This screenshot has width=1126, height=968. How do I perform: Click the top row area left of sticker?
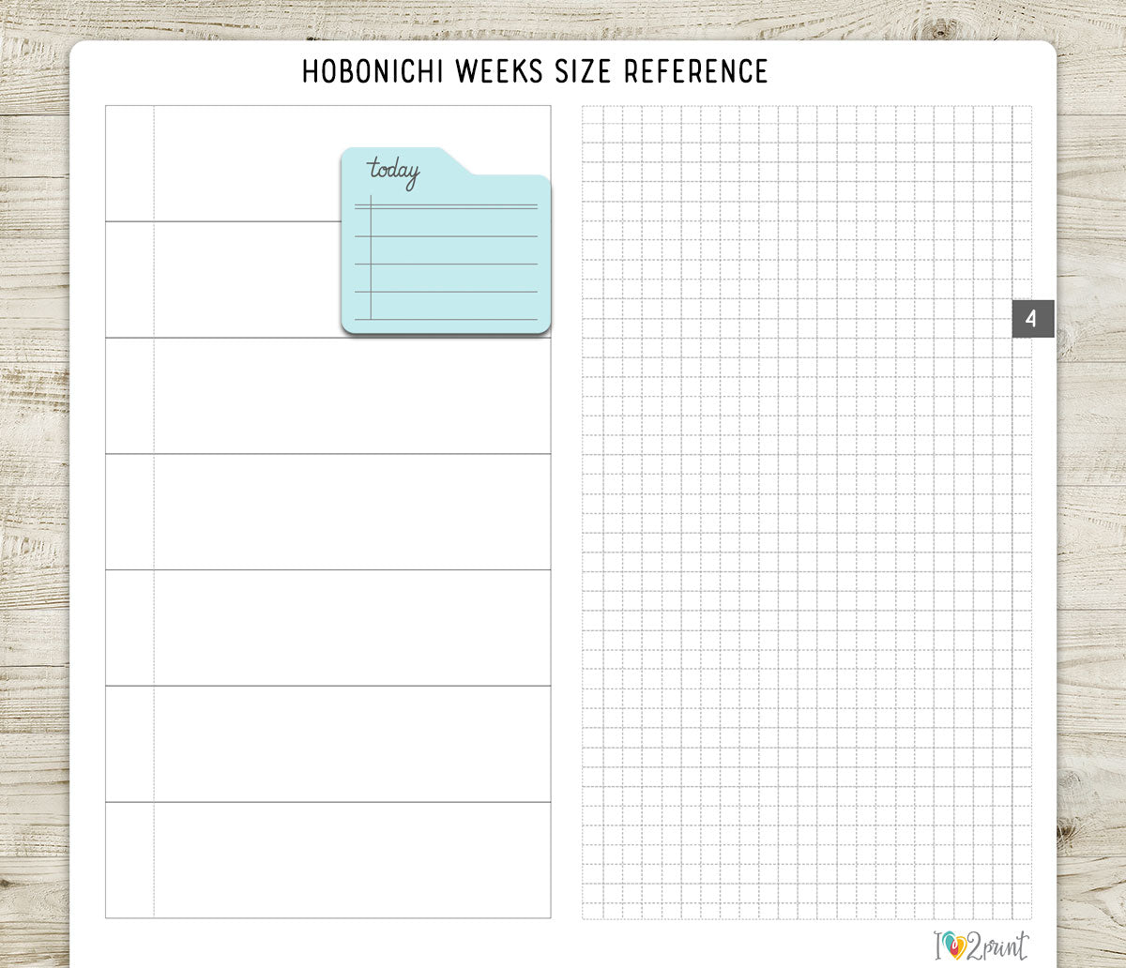tap(246, 163)
